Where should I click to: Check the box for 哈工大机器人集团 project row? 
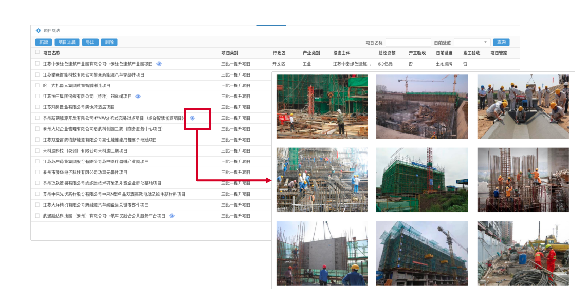tap(38, 86)
